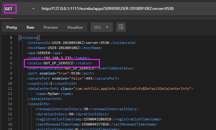Viewport: 216px width, 130px height.
Task: Click the status value OUT_OF_SERVICE on line 6
Action: click(58, 63)
